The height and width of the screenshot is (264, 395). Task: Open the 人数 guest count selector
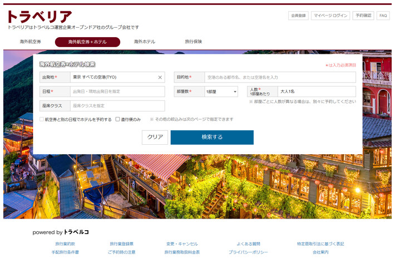tap(316, 92)
